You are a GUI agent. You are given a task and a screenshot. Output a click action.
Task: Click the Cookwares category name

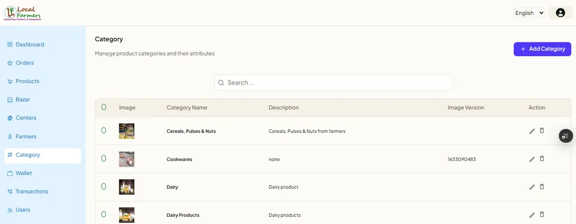click(x=179, y=159)
